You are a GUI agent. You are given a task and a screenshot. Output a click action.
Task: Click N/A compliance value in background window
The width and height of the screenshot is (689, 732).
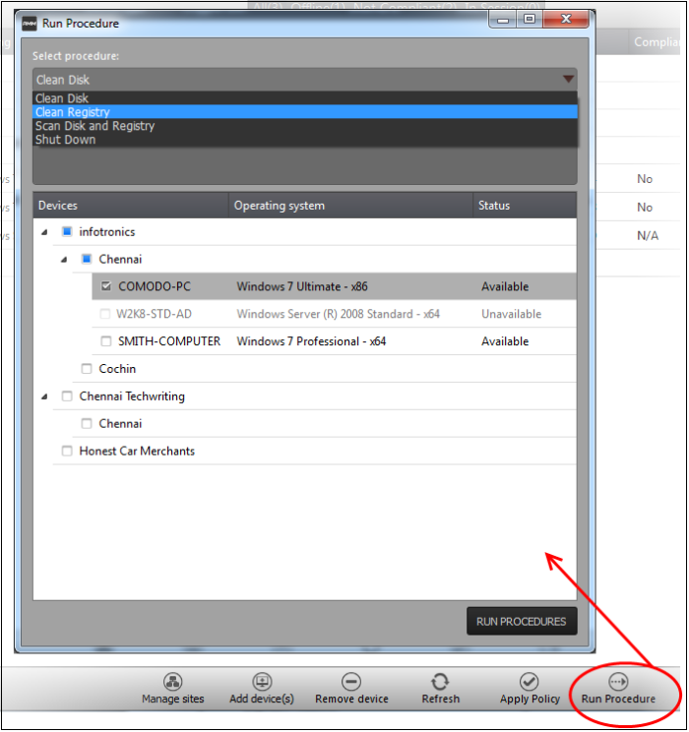pyautogui.click(x=648, y=236)
